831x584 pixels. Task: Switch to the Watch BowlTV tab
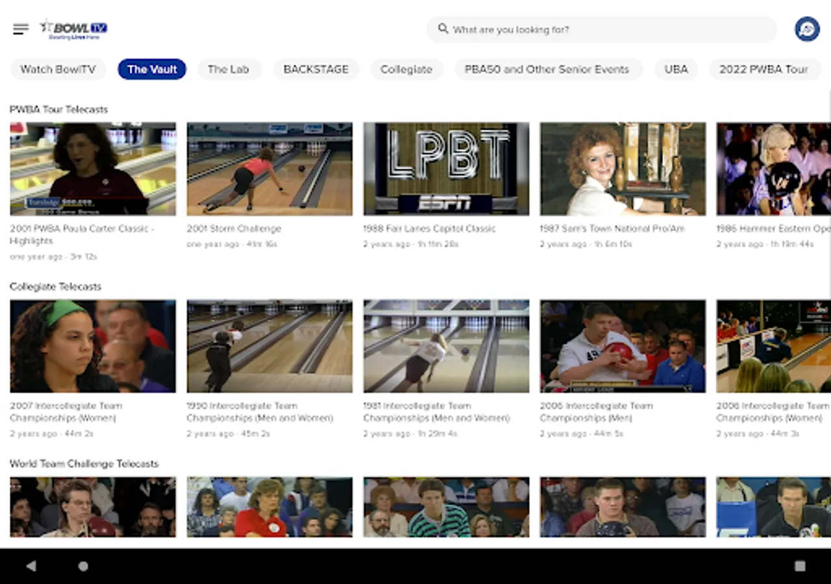point(58,69)
